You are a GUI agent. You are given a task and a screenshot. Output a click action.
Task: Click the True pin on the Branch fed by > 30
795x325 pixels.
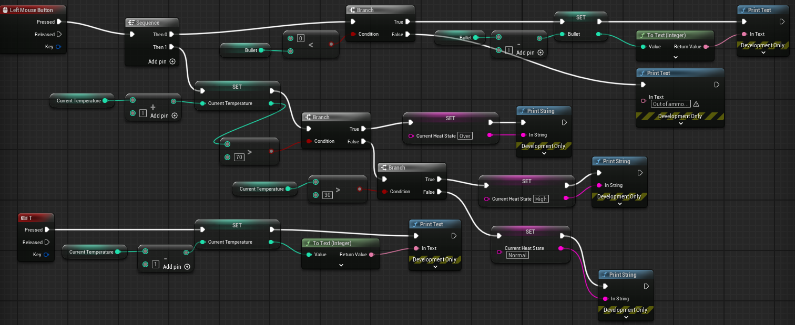439,180
